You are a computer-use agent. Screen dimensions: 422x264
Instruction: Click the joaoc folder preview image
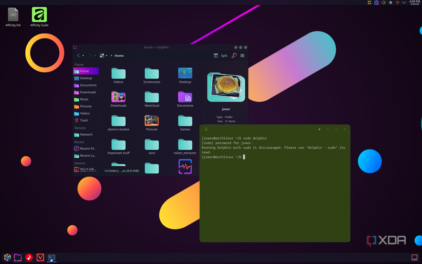point(226,87)
